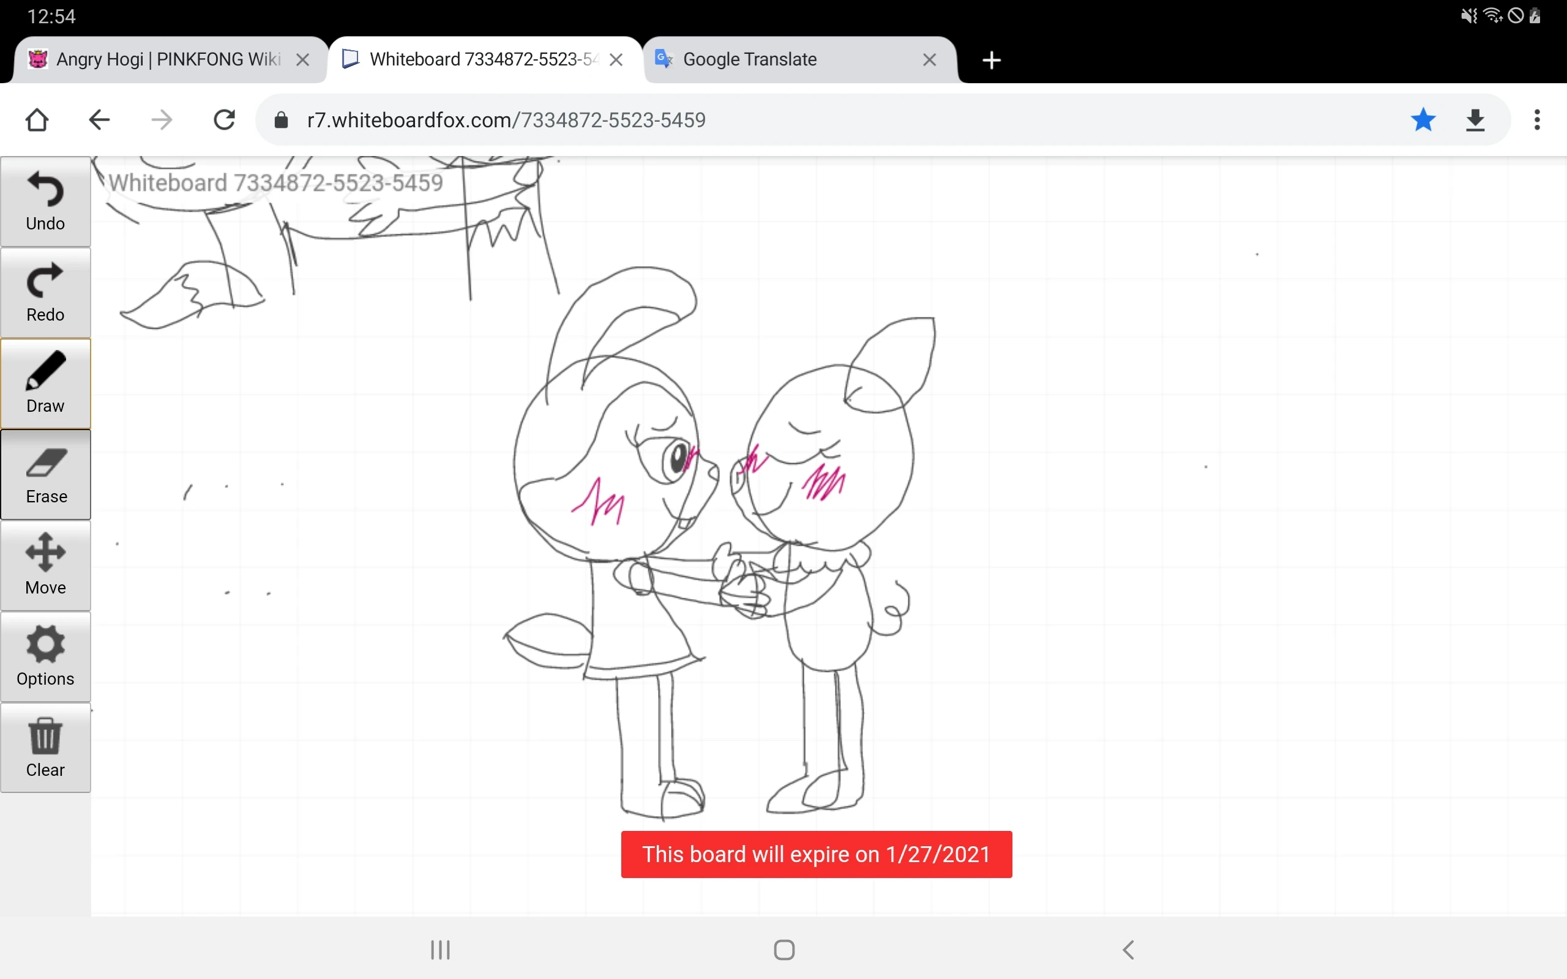Screen dimensions: 1567x979
Task: Bookmark the page with the star icon
Action: [1423, 120]
